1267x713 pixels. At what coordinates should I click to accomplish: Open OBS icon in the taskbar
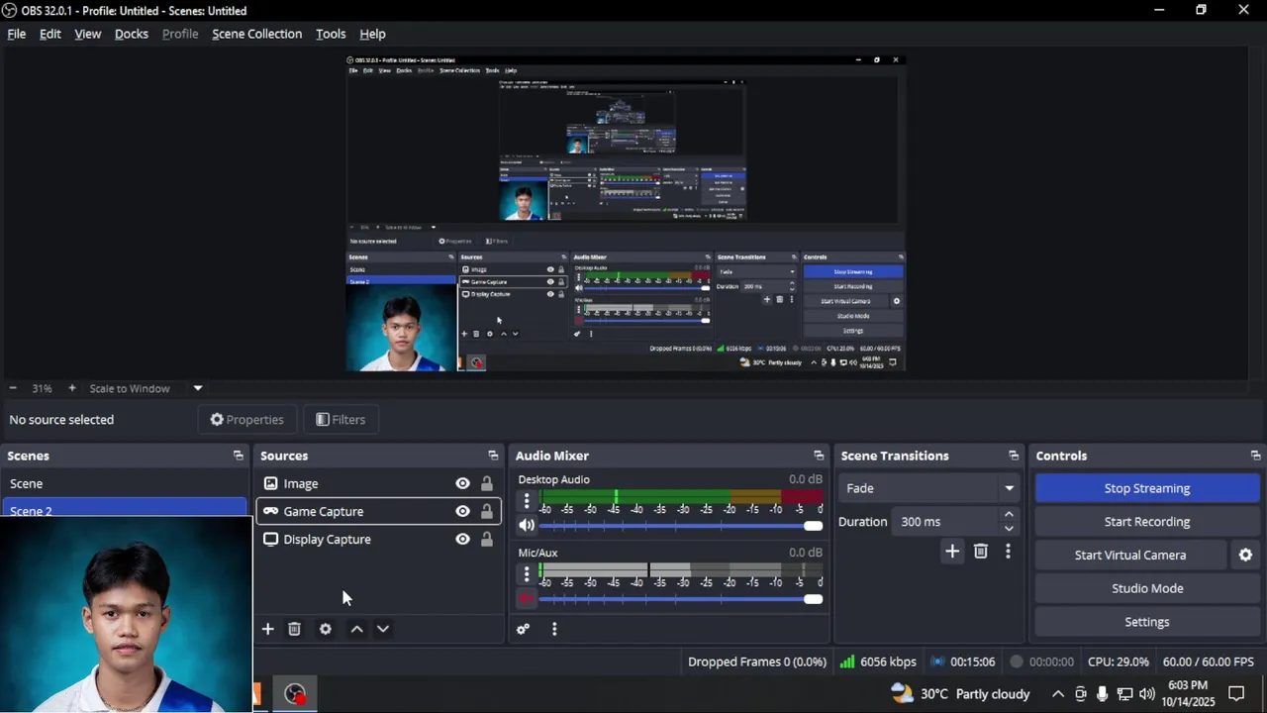tap(295, 694)
